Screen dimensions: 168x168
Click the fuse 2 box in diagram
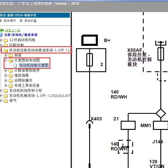[x=91, y=60]
